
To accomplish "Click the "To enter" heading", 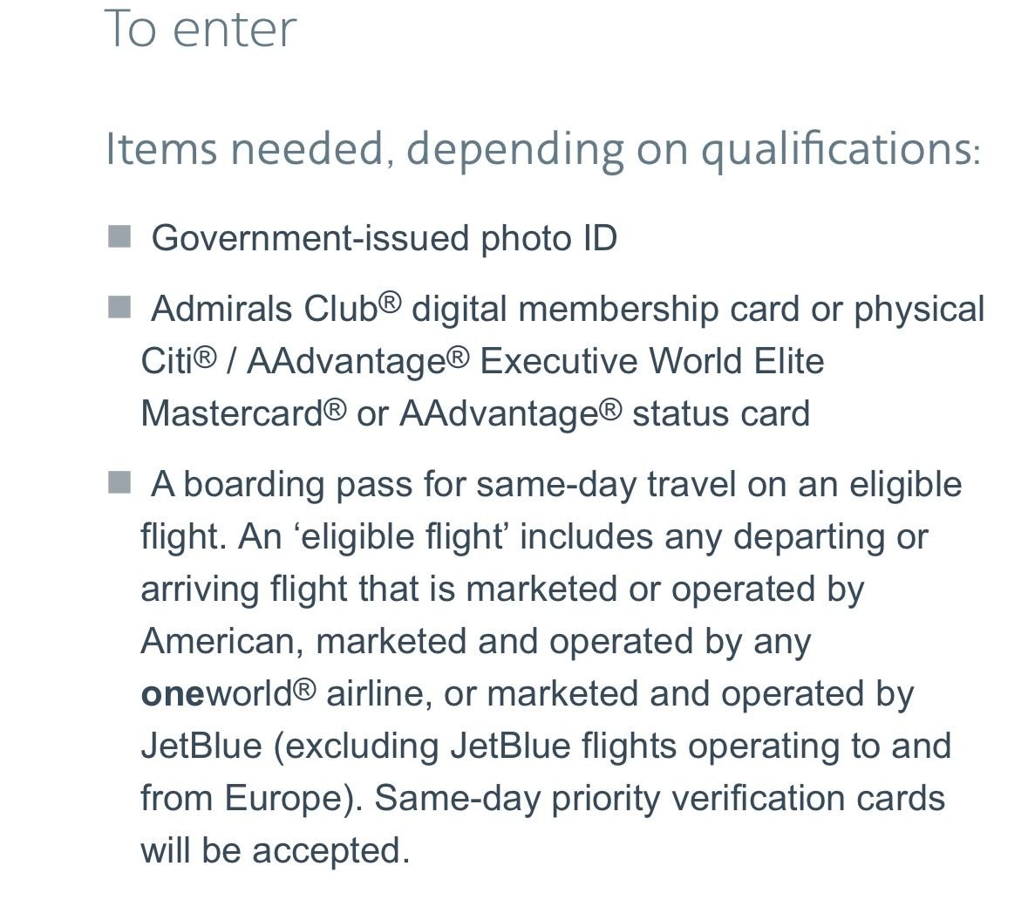I will pyautogui.click(x=201, y=29).
